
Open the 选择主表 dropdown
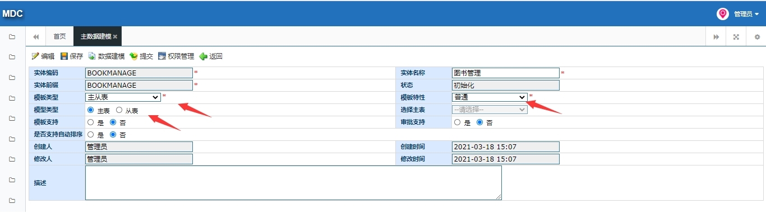490,110
